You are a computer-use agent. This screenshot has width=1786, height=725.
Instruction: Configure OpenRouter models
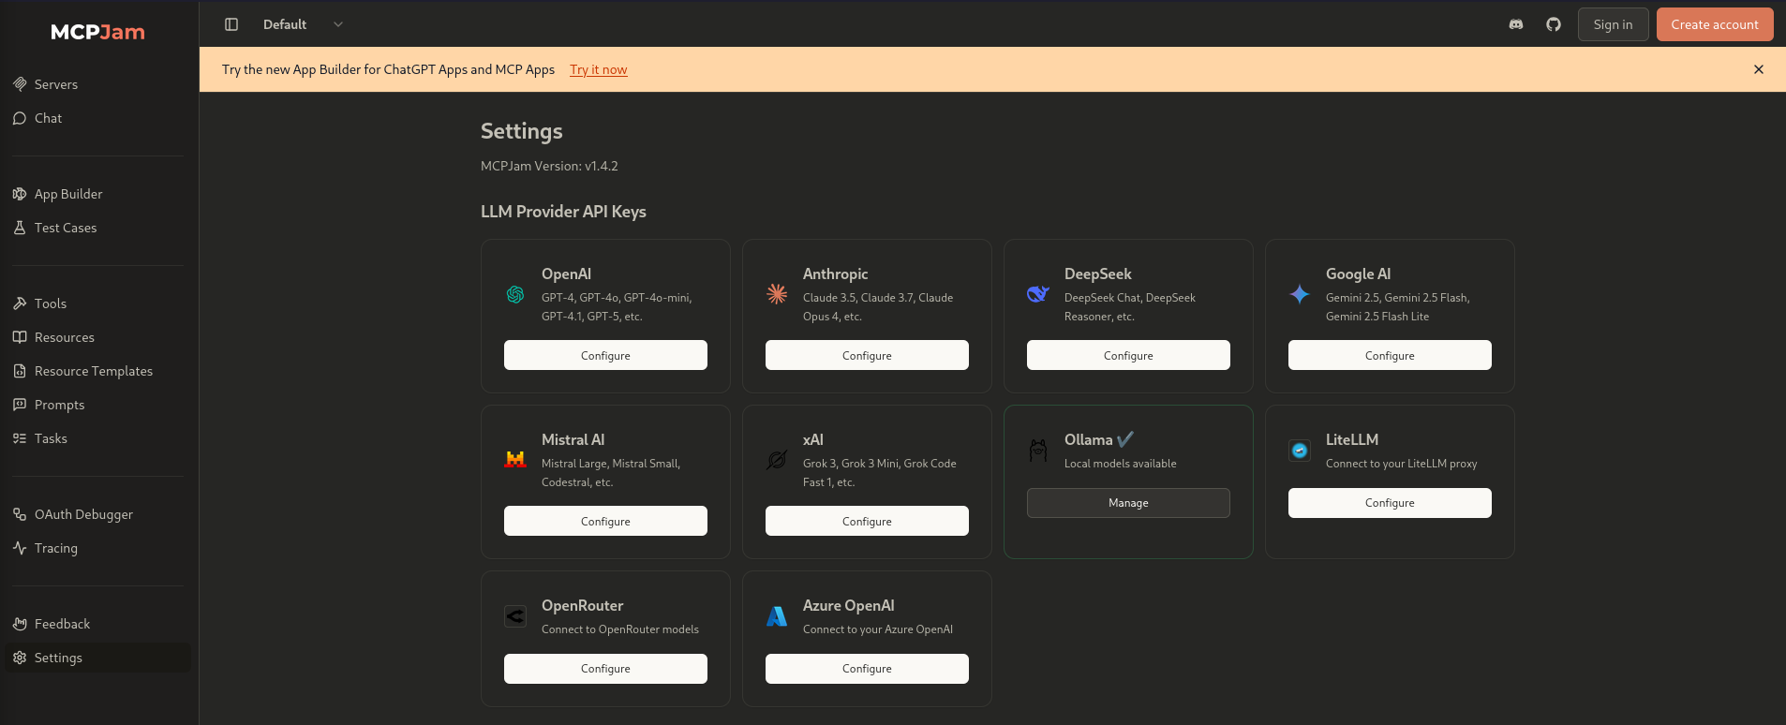tap(605, 669)
